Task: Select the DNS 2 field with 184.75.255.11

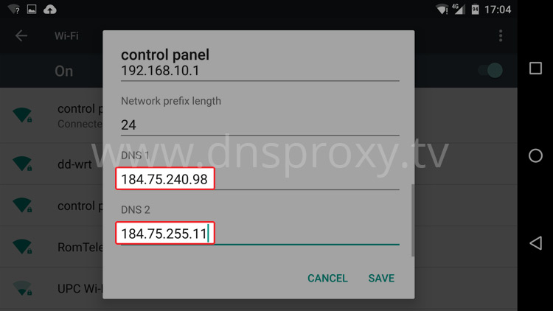Action: (260, 234)
